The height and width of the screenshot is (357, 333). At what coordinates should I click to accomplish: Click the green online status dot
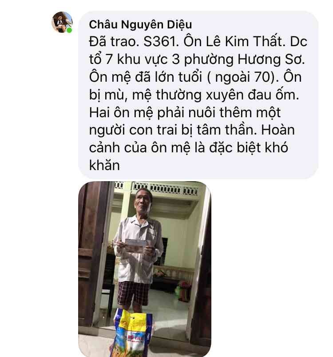(69, 30)
